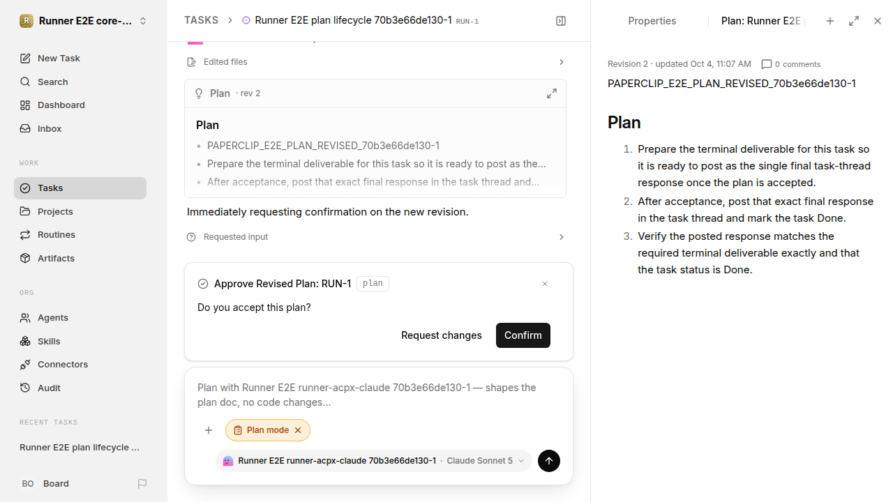Open the agent and model selector dropdown

tap(374, 461)
